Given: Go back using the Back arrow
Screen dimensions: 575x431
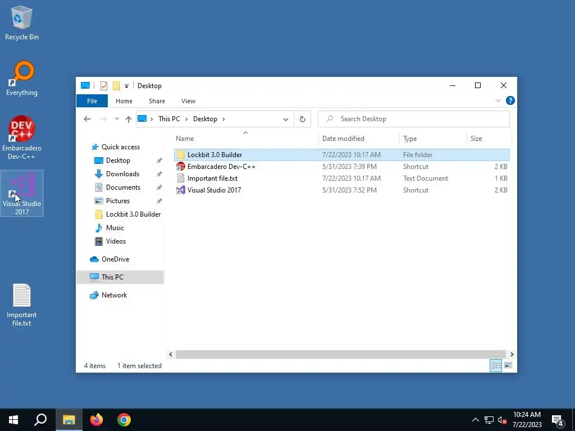Looking at the screenshot, I should click(87, 119).
